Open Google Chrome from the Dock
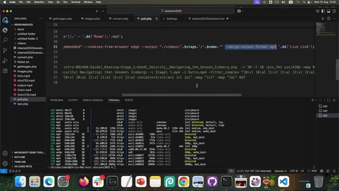This screenshot has height=191, width=339. (x=184, y=181)
